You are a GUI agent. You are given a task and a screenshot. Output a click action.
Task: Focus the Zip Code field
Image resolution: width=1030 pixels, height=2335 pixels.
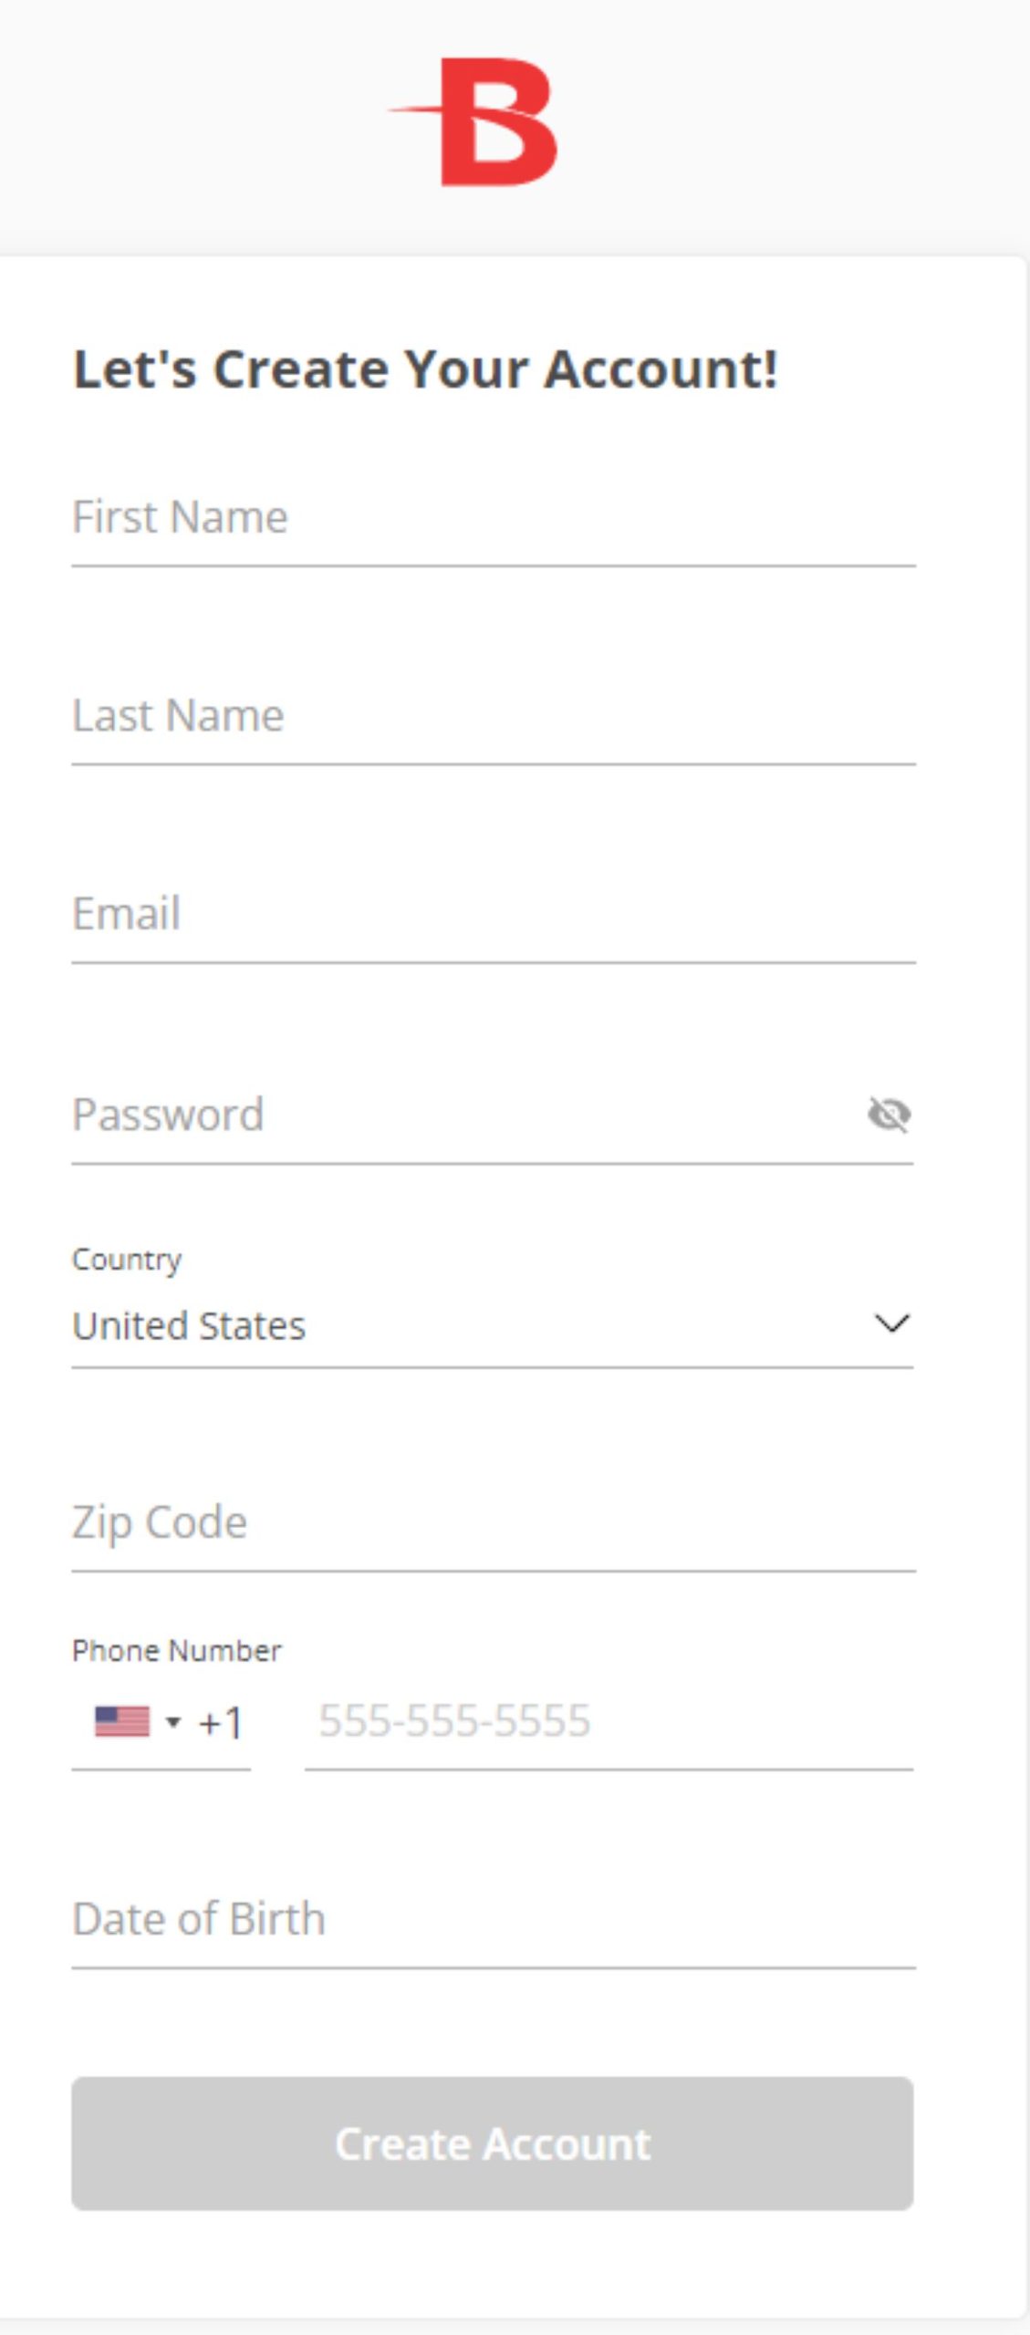[493, 1522]
